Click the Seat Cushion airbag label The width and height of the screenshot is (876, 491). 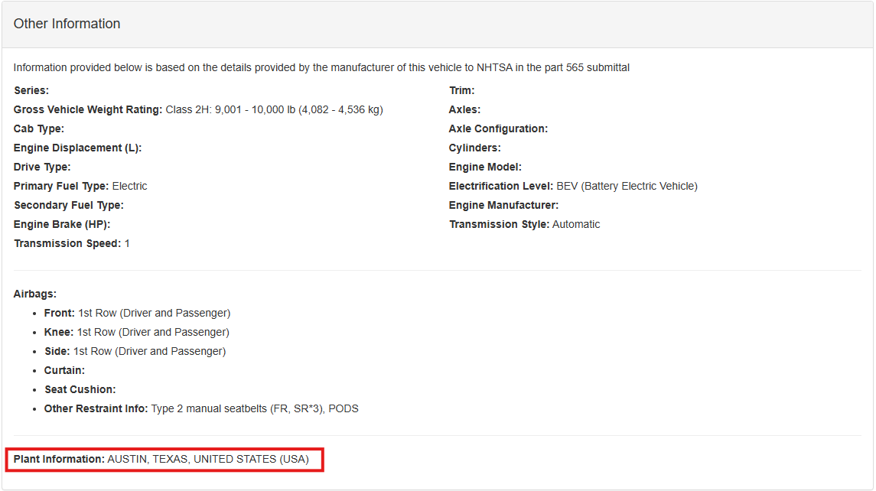80,389
